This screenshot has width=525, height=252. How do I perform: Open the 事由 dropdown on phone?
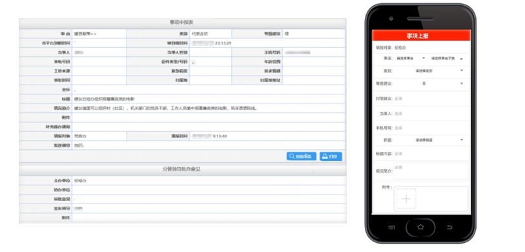point(410,58)
